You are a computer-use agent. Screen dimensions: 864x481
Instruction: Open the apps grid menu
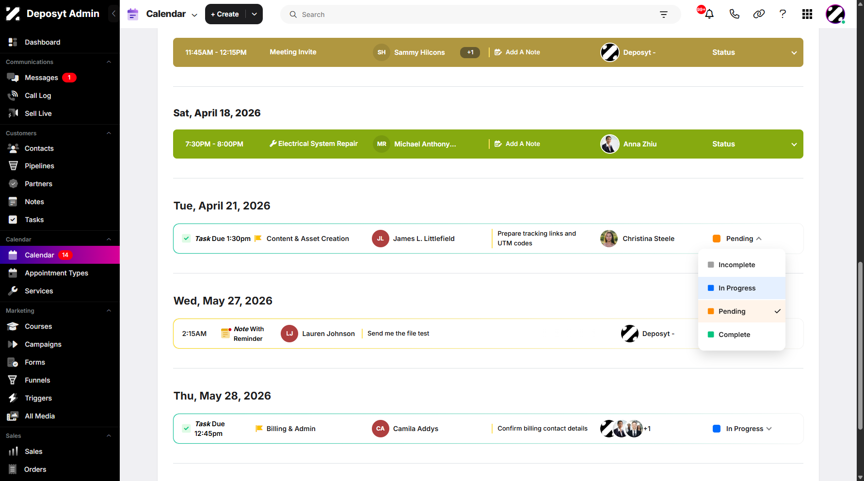pyautogui.click(x=807, y=14)
